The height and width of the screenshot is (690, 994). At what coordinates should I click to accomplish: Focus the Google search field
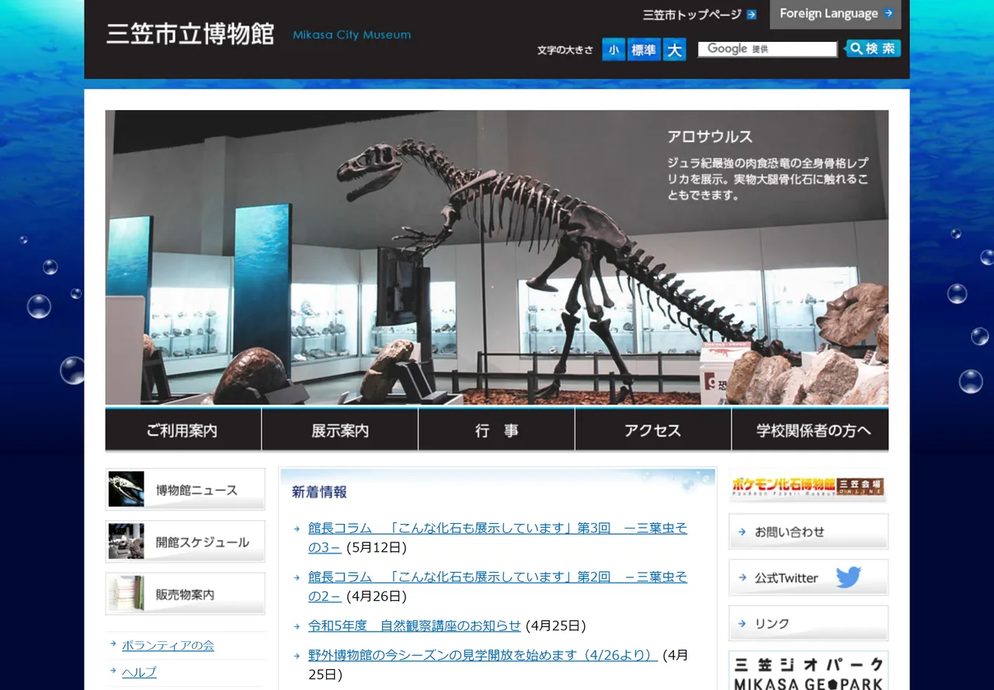pyautogui.click(x=767, y=49)
